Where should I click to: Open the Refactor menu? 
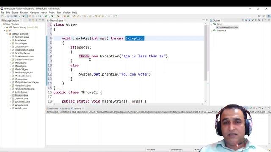coord(24,13)
